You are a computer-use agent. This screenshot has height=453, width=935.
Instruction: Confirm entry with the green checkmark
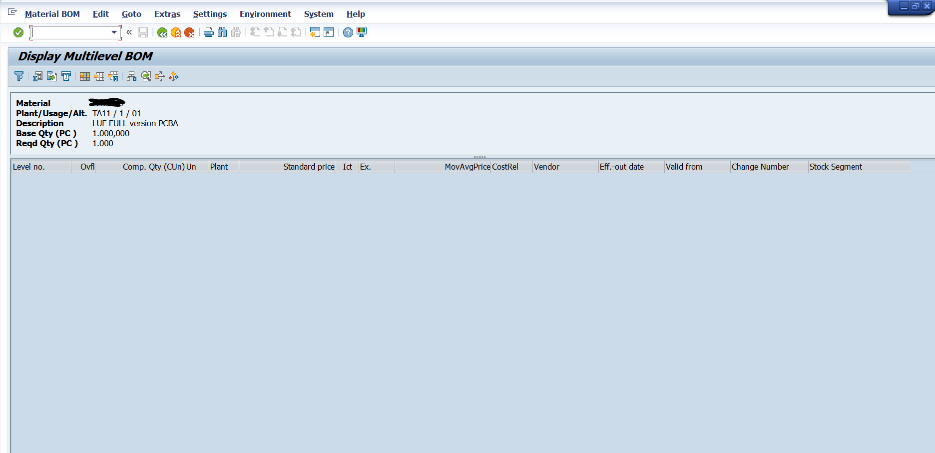pyautogui.click(x=18, y=32)
